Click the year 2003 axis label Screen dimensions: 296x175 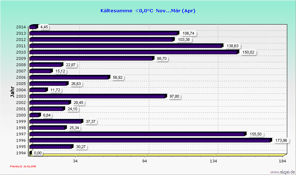[21, 96]
